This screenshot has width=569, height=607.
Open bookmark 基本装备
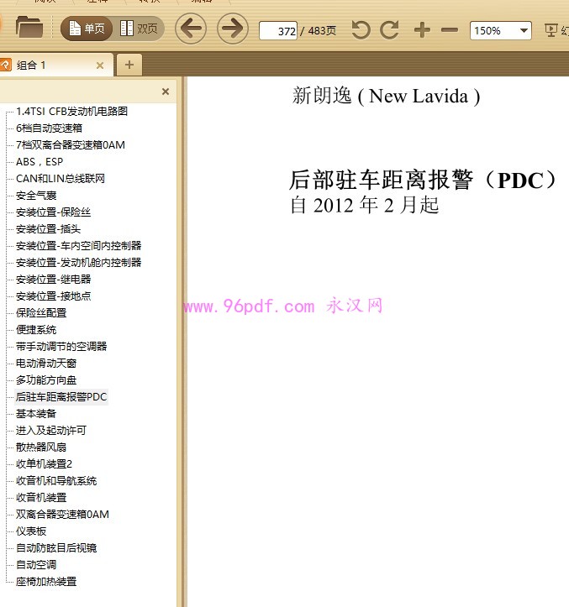coord(36,414)
